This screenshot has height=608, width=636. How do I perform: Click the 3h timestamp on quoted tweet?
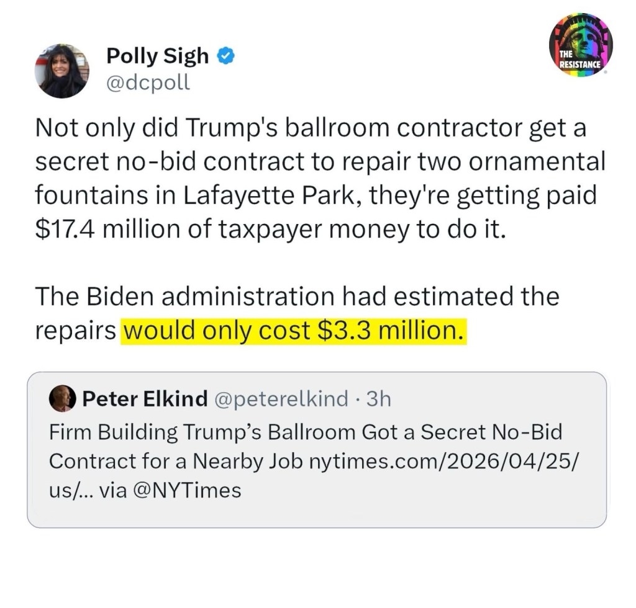[379, 399]
